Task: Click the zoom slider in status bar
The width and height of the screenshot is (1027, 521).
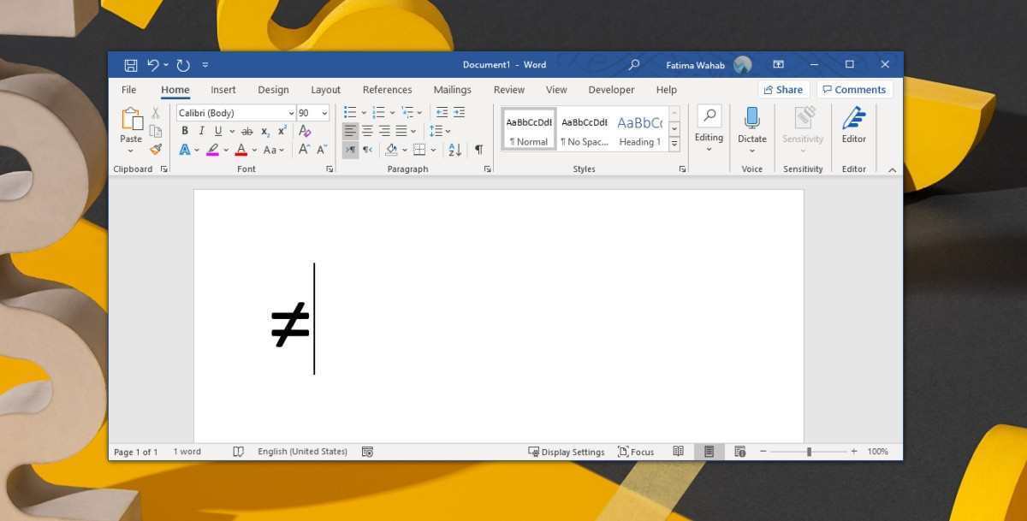Action: pyautogui.click(x=809, y=452)
